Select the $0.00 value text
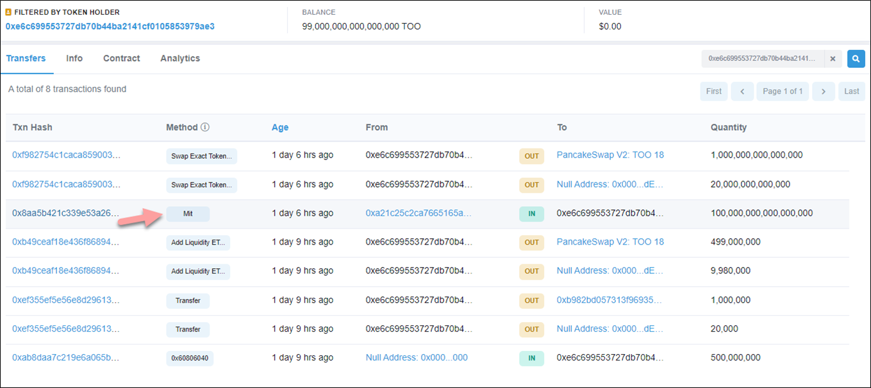Viewport: 871px width, 388px height. pos(610,26)
